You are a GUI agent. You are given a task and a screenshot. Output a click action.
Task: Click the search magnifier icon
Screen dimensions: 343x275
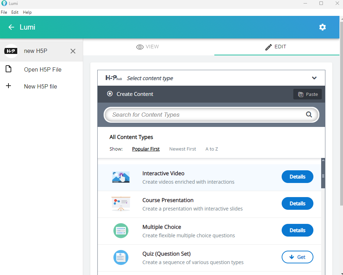pyautogui.click(x=309, y=115)
